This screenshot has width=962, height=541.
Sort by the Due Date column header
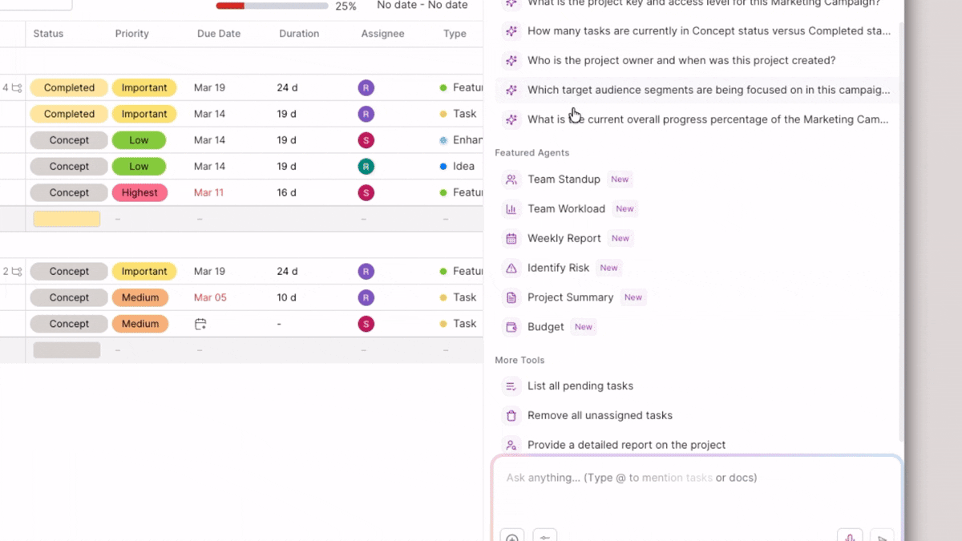[219, 34]
